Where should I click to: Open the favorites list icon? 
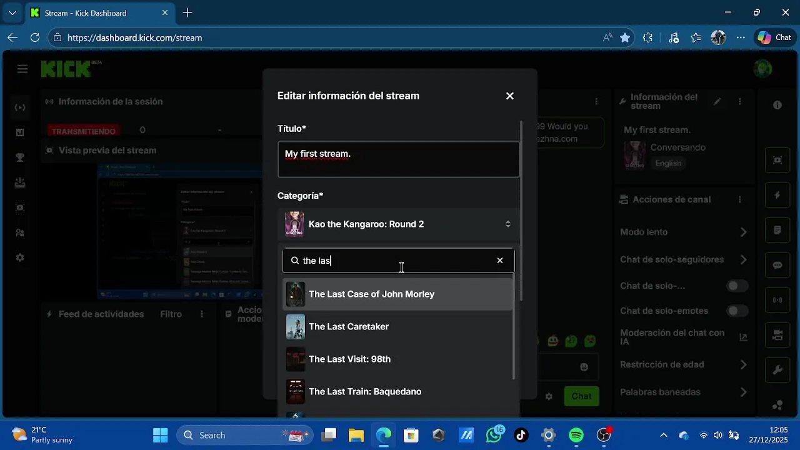(x=696, y=37)
